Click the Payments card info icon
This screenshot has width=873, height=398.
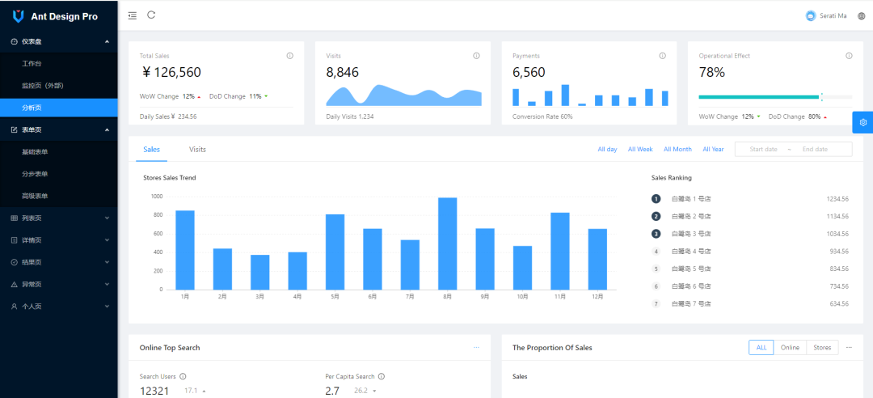662,56
